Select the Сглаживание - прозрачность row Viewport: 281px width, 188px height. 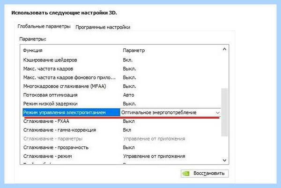point(122,147)
